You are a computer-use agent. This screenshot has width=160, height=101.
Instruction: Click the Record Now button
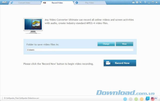click(120, 63)
